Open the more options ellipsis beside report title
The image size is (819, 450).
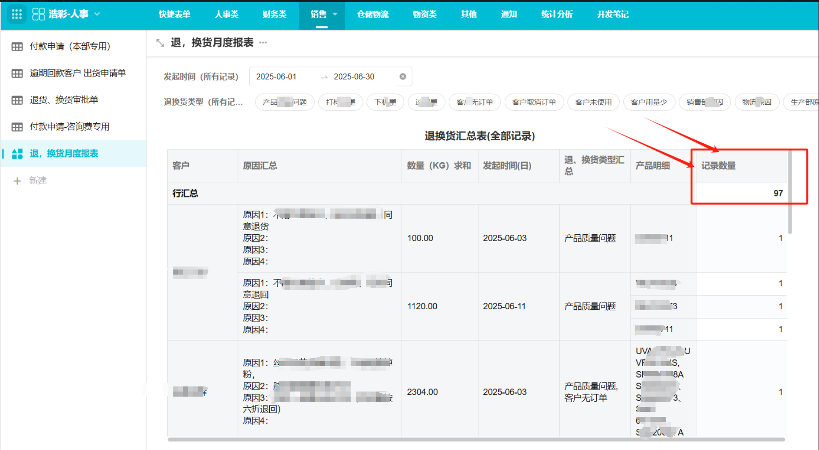pyautogui.click(x=263, y=42)
